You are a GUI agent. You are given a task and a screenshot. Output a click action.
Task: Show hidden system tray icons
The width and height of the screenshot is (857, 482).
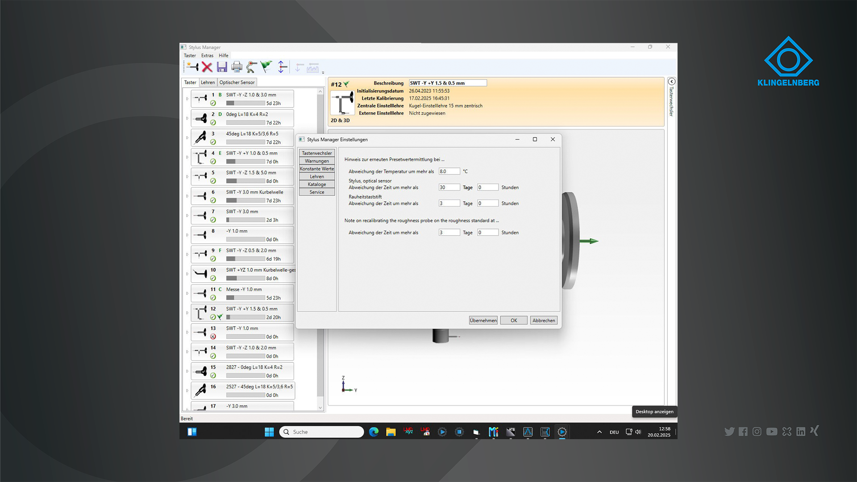click(599, 432)
